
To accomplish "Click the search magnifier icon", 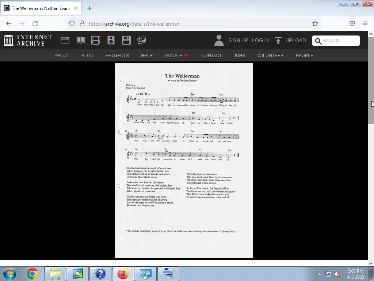I will coord(318,41).
